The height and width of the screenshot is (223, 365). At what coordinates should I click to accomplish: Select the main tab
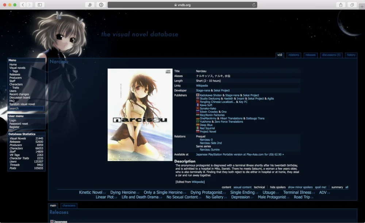pyautogui.click(x=53, y=205)
